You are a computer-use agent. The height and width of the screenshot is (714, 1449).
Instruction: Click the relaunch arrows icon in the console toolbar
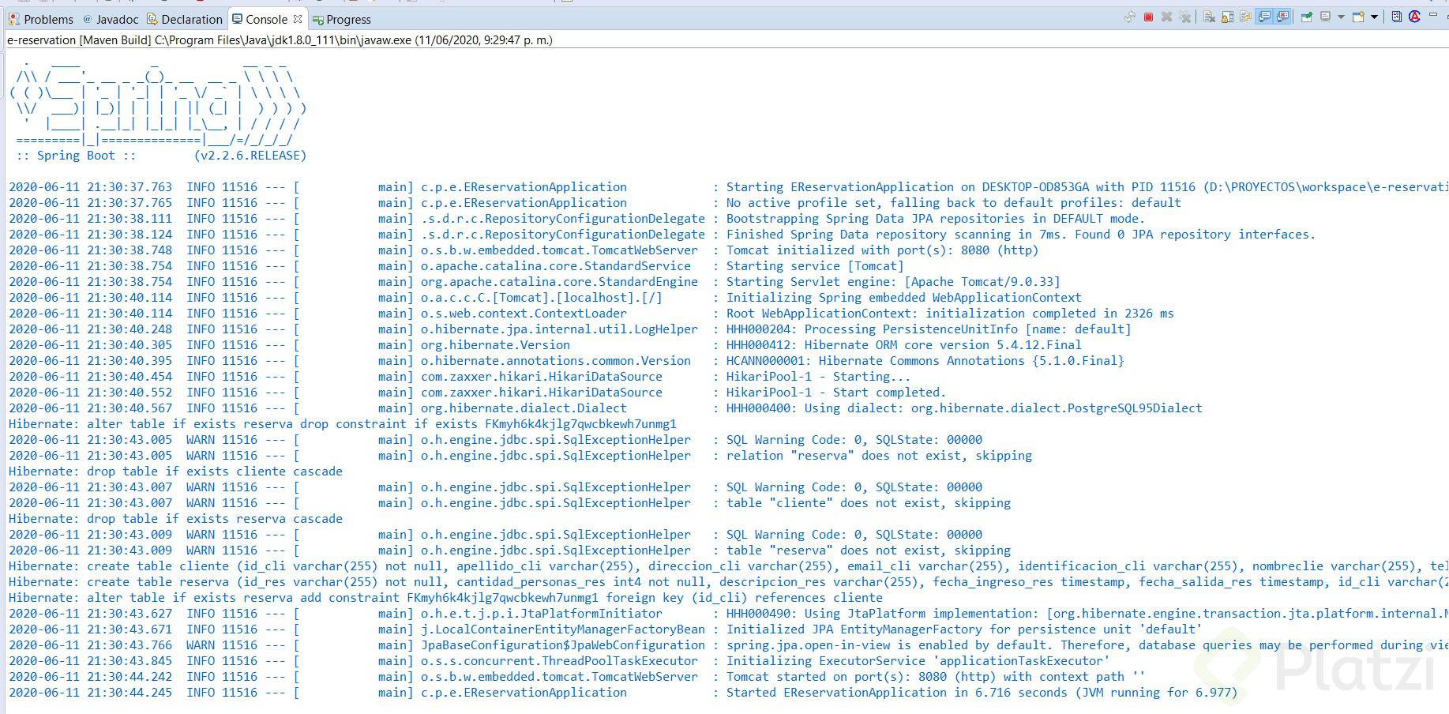[1130, 17]
